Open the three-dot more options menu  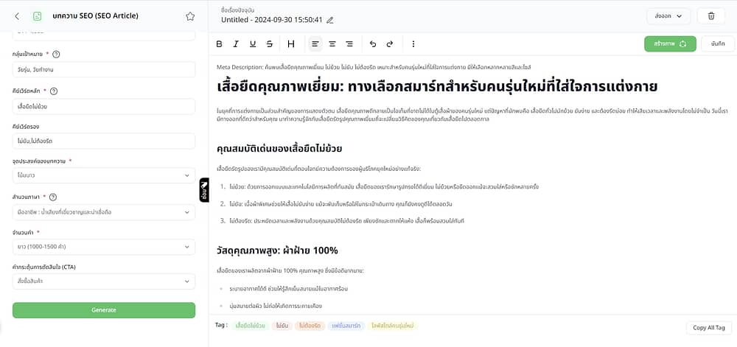click(x=413, y=44)
